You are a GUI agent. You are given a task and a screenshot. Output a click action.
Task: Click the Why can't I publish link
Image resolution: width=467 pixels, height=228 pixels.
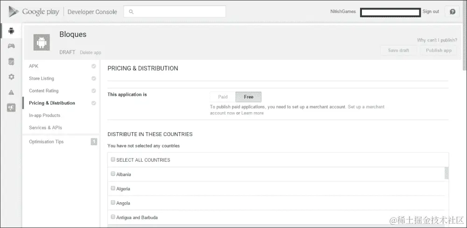coord(437,40)
